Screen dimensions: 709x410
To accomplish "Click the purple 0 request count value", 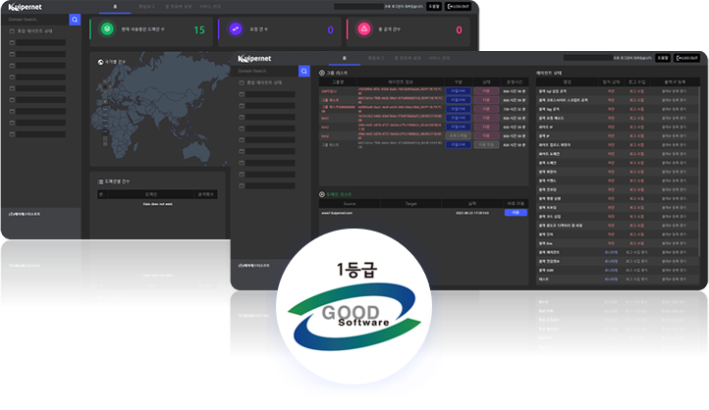I will pyautogui.click(x=331, y=29).
